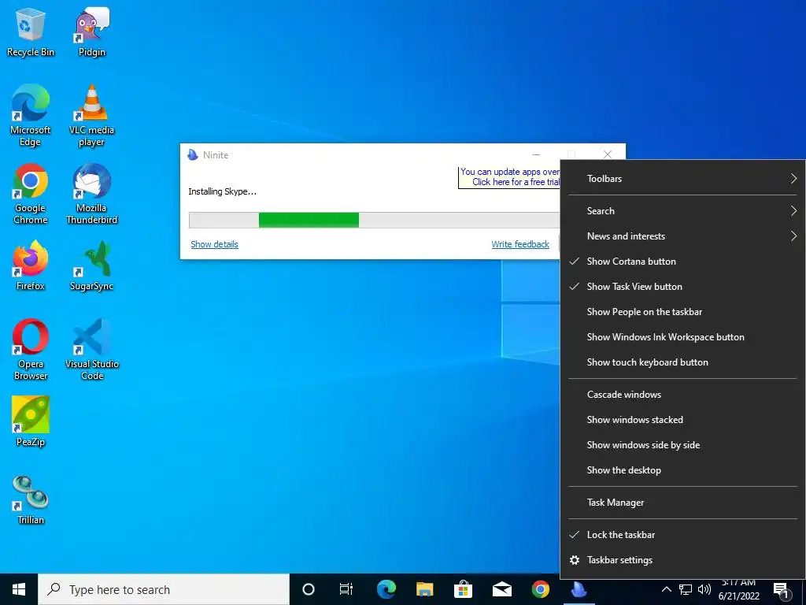
Task: Select Google Chrome desktop shortcut
Action: tap(31, 194)
